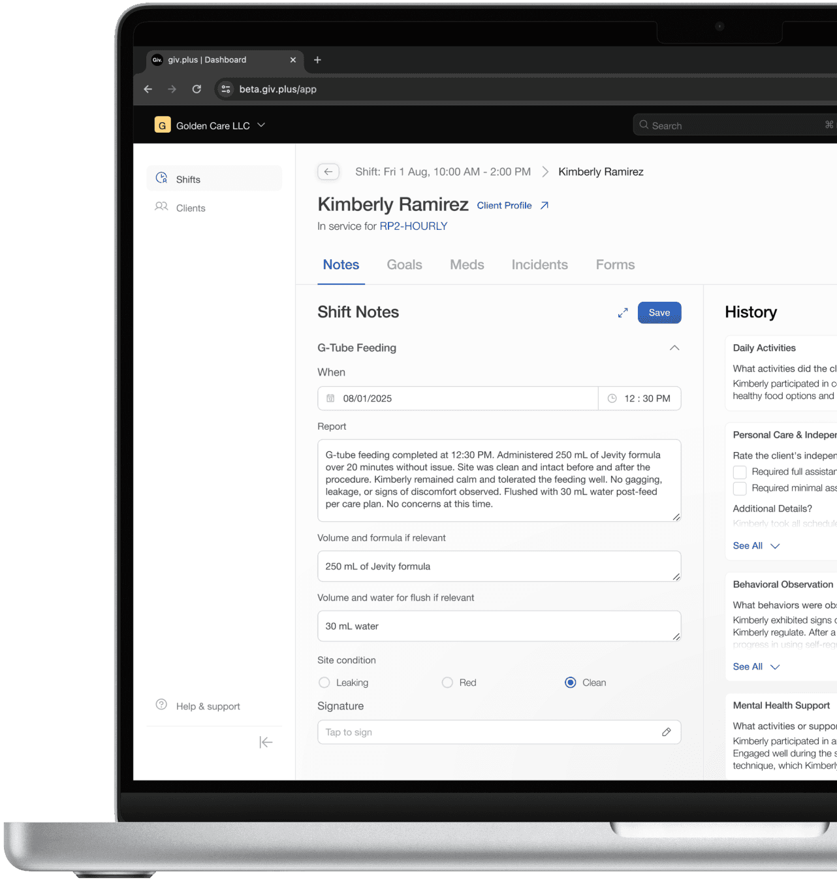The width and height of the screenshot is (837, 887).
Task: Click the Volume and formula field
Action: (499, 566)
